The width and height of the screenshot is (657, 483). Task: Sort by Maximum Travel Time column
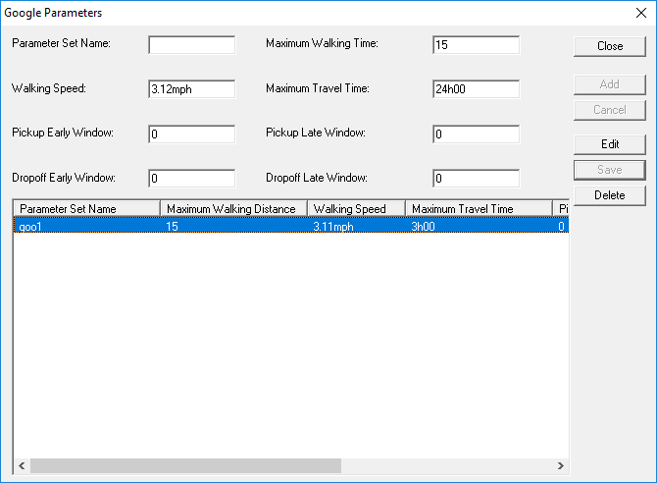pos(479,208)
